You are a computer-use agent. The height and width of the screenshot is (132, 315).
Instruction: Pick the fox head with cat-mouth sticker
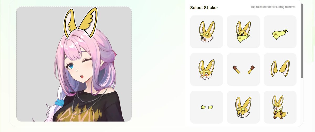point(243,107)
